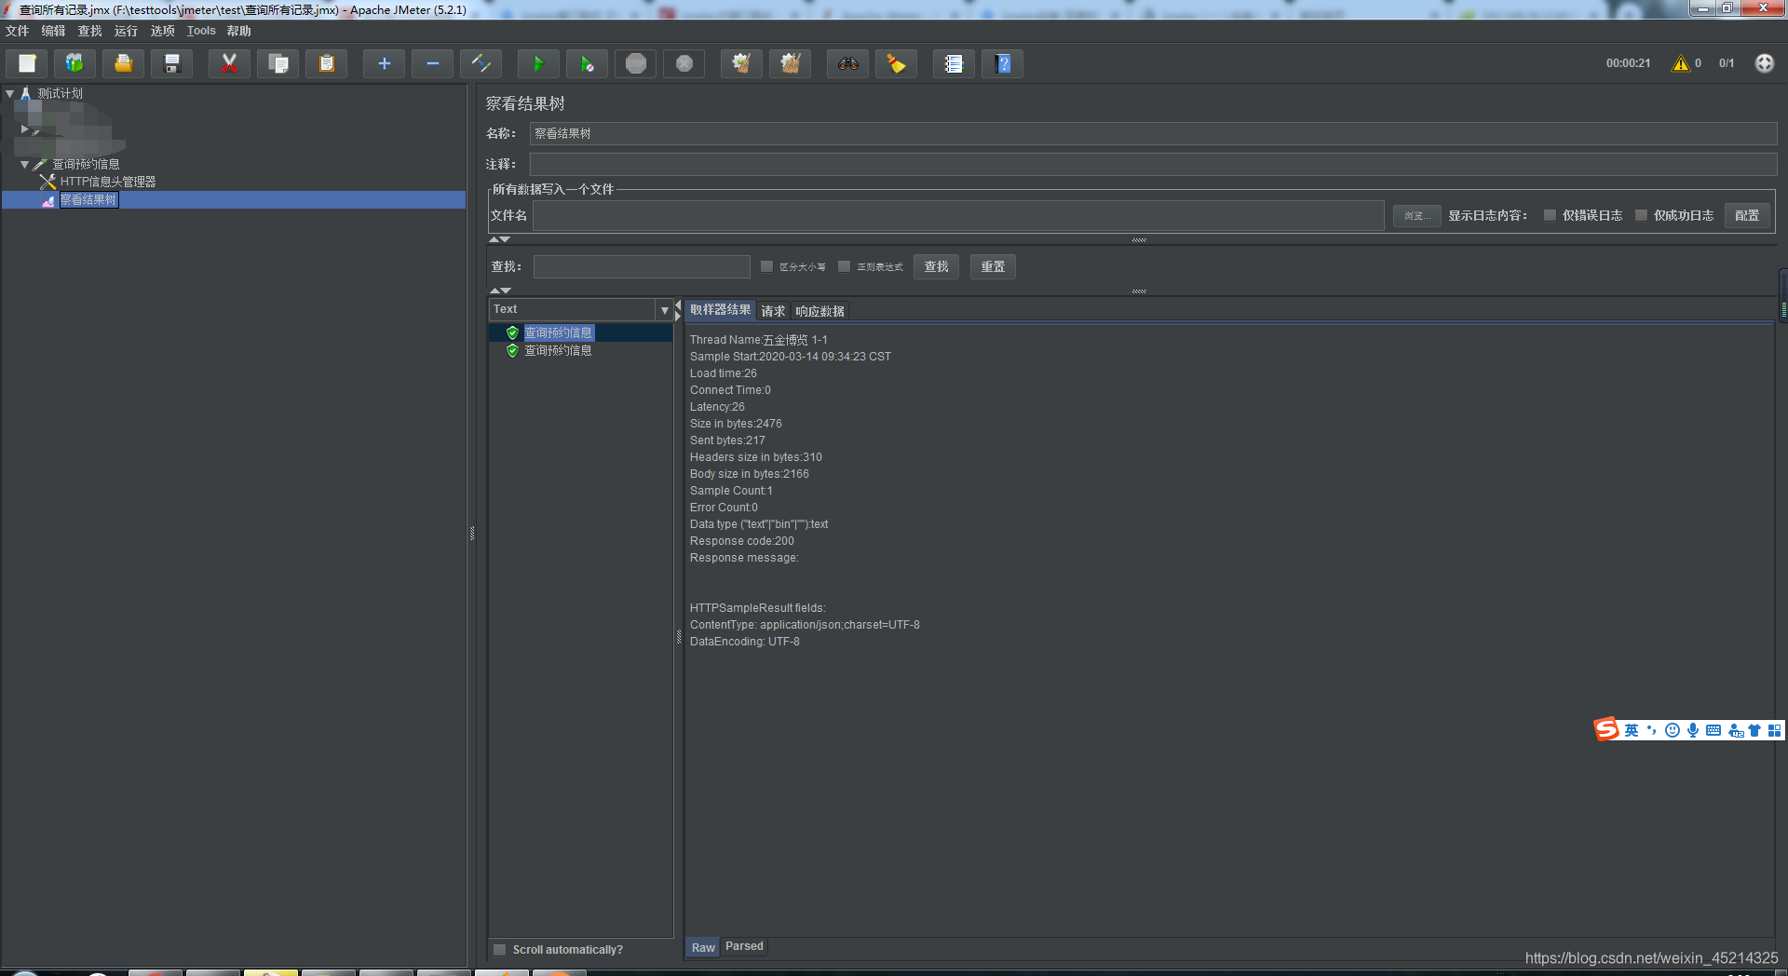The image size is (1788, 976).
Task: Select 察看结果树 in the tree
Action: [88, 199]
